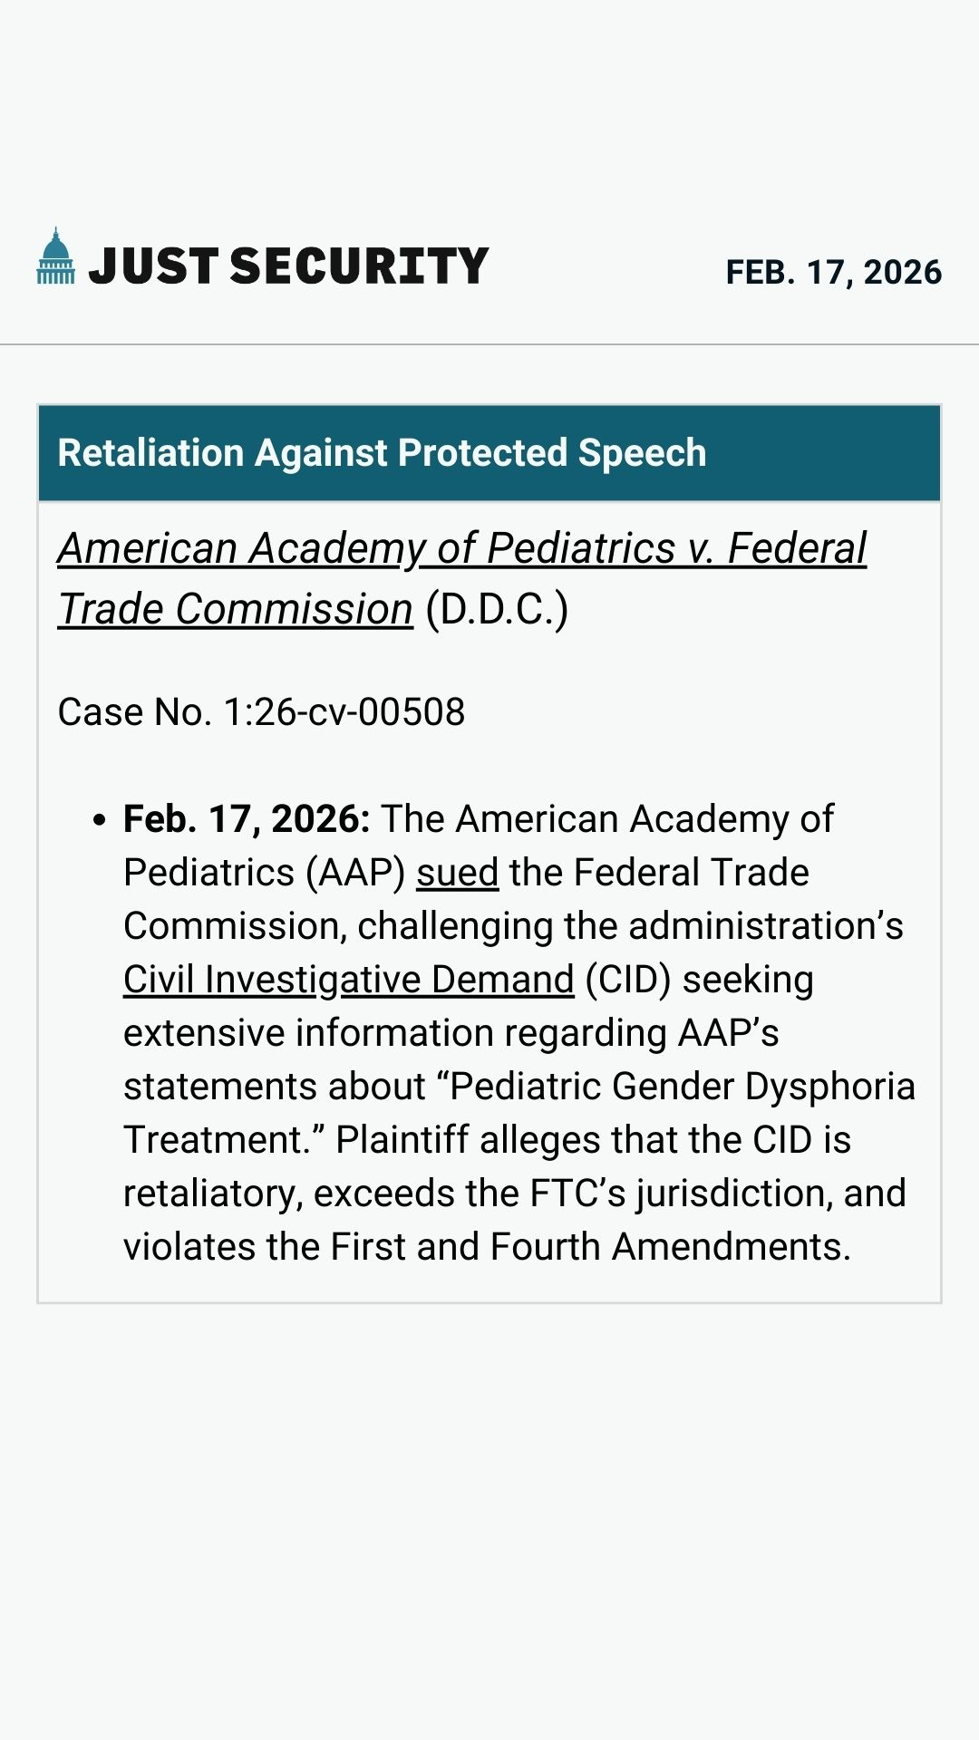Open the American Academy of Pediatrics case link
The height and width of the screenshot is (1740, 979).
(461, 549)
